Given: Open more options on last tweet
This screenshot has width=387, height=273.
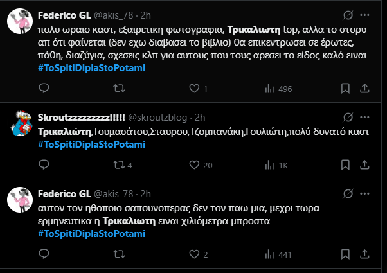Looking at the screenshot, I should (366, 193).
